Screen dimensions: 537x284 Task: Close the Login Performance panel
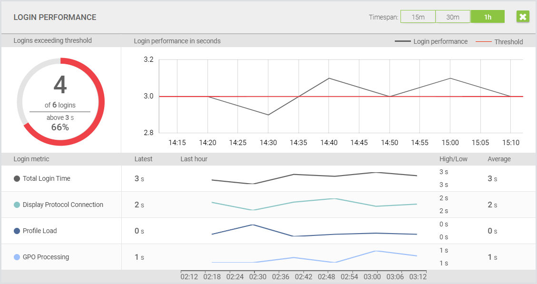(523, 17)
